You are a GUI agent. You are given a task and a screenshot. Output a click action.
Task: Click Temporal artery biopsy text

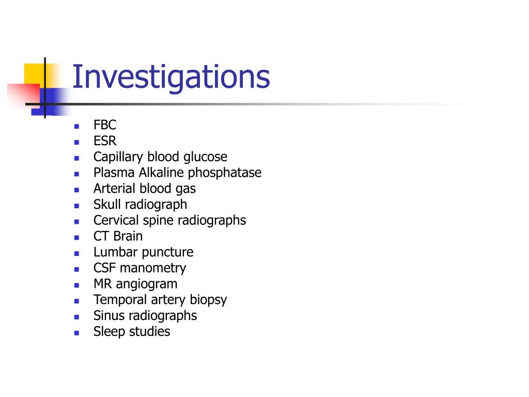click(160, 300)
